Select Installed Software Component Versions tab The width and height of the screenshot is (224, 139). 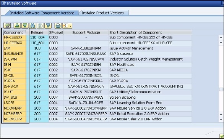pyautogui.click(x=42, y=13)
